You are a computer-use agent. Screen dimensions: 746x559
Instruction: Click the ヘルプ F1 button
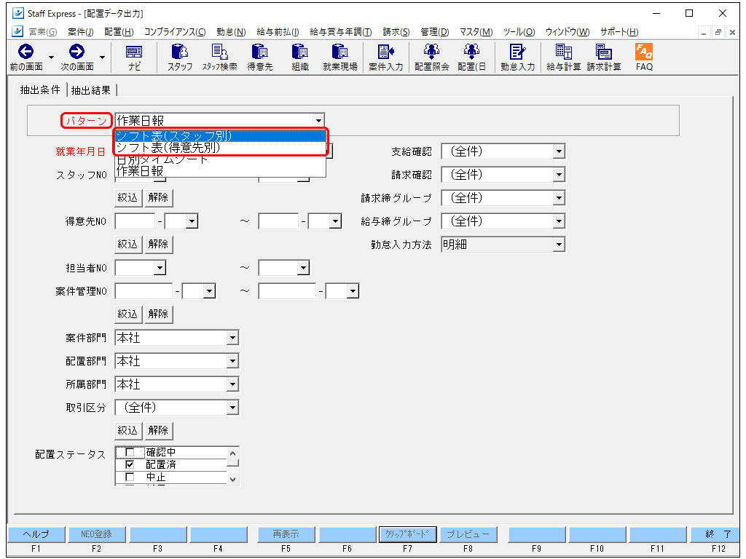(x=36, y=534)
